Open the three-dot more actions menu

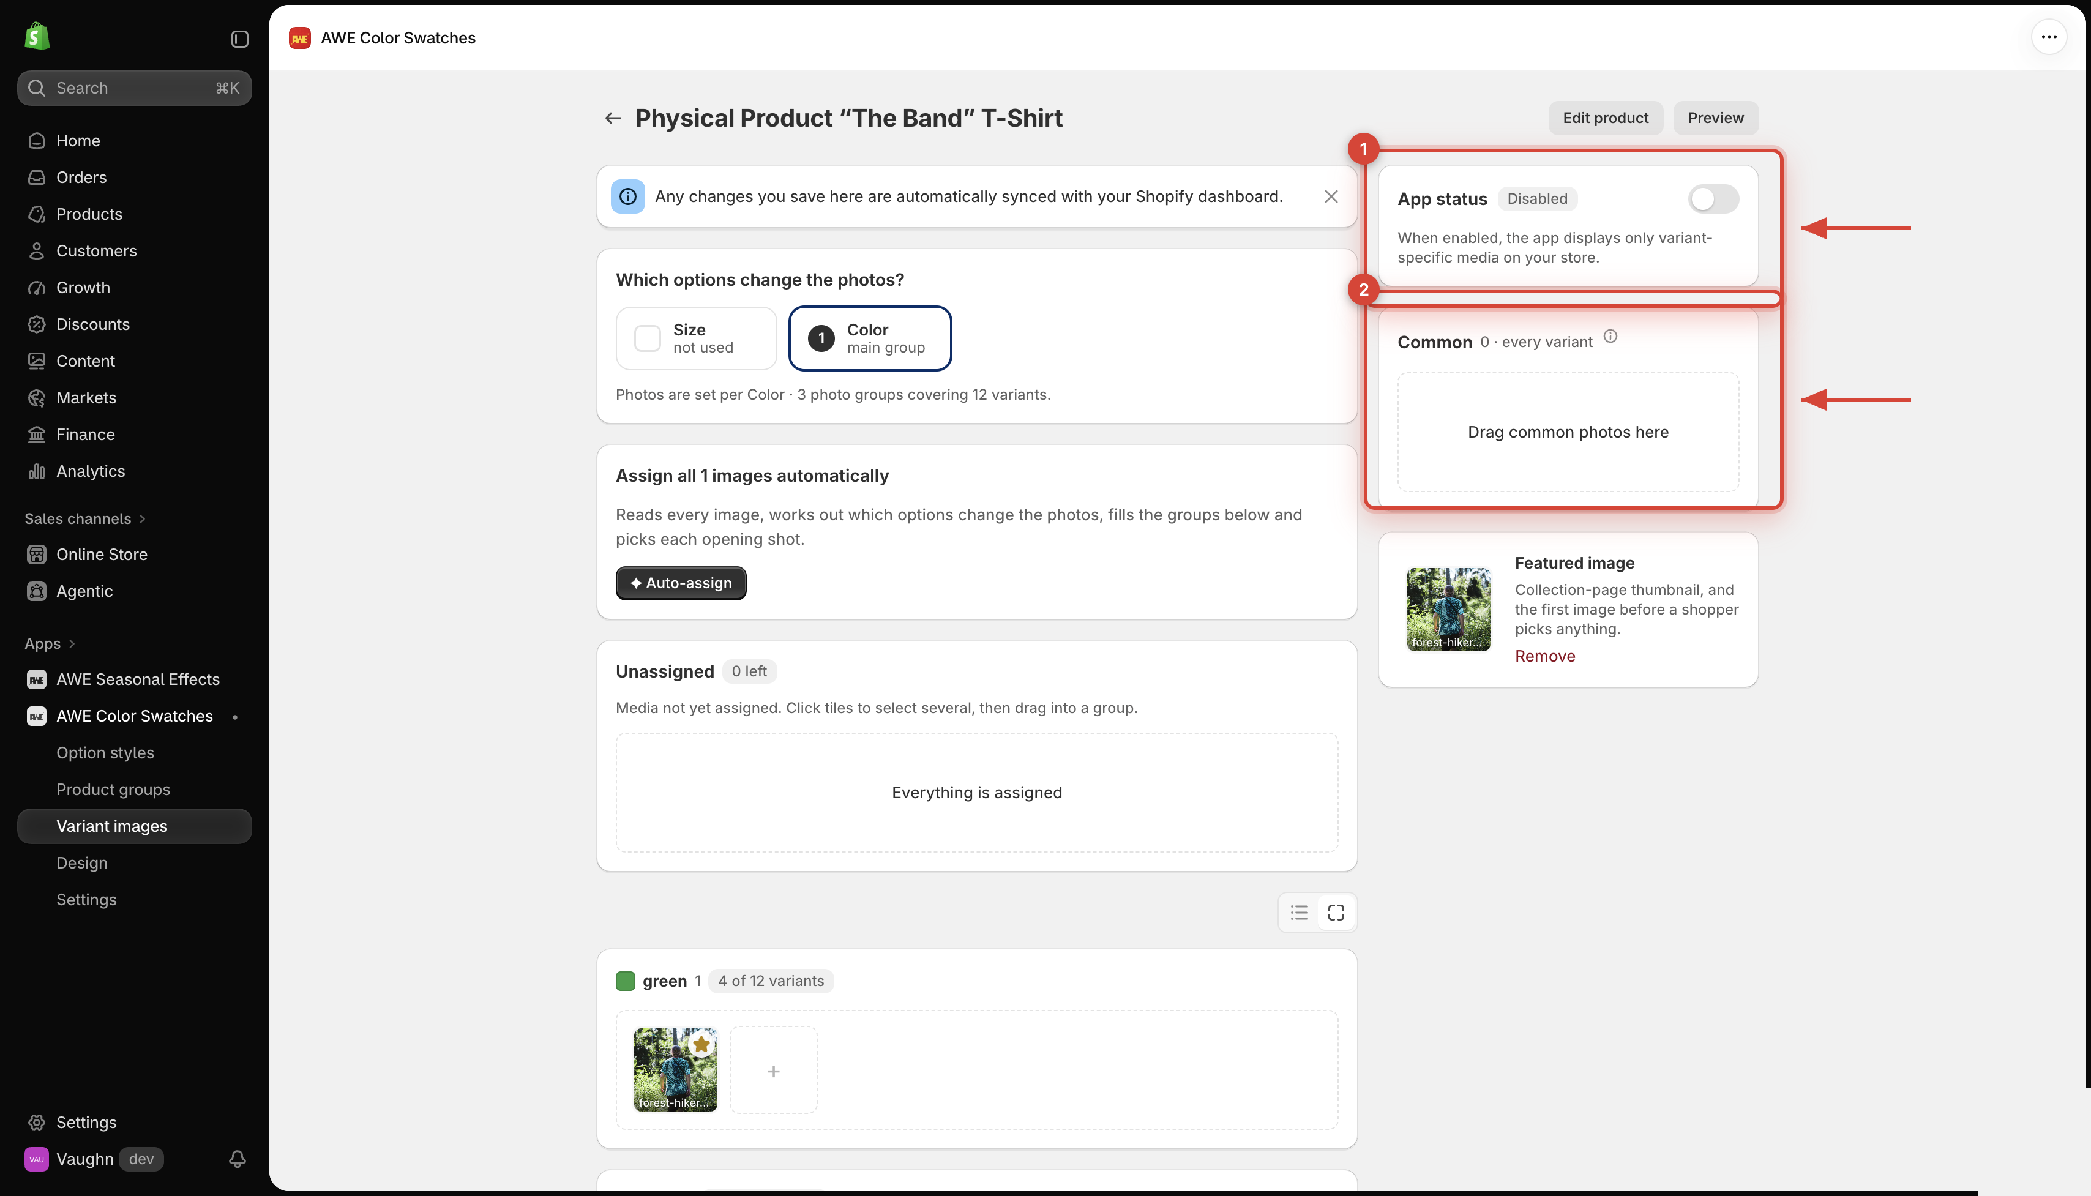[x=2049, y=37]
